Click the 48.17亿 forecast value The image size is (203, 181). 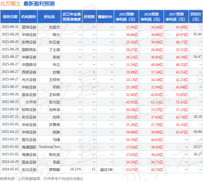(182, 42)
